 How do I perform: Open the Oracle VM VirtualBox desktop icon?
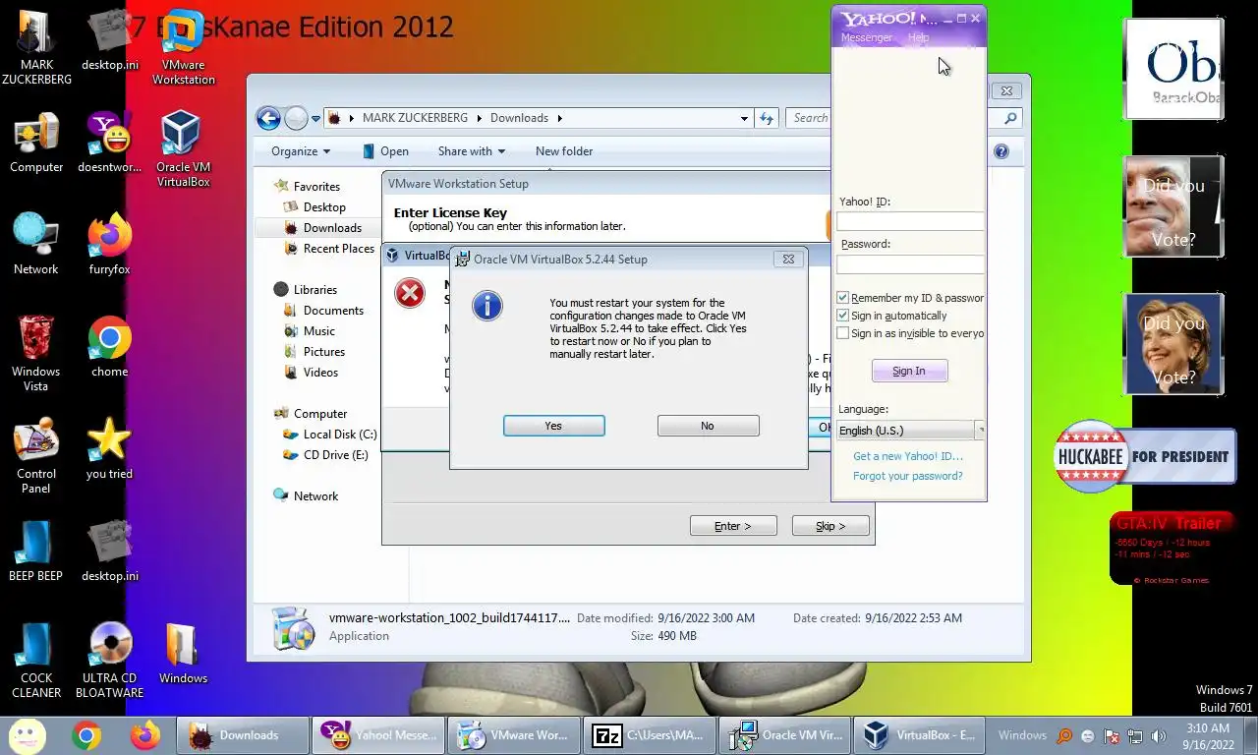[183, 147]
